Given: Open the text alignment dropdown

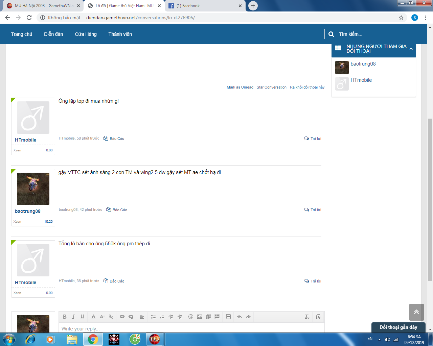Looking at the screenshot, I should coord(142,317).
